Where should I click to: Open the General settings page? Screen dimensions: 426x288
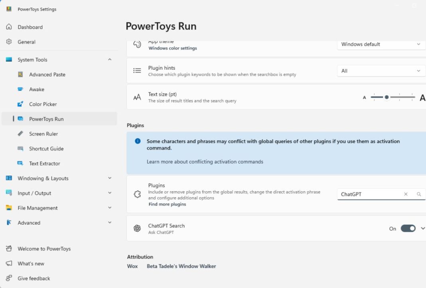[x=26, y=42]
